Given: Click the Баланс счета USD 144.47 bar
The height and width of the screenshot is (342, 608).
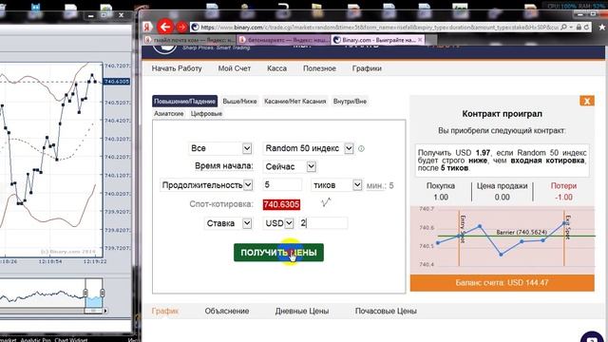Looking at the screenshot, I should (503, 283).
